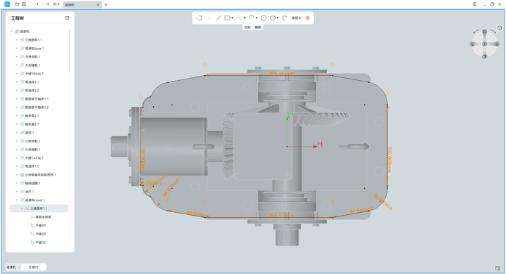The image size is (506, 274).
Task: Click the Undo arrow icon
Action: coord(34,4)
